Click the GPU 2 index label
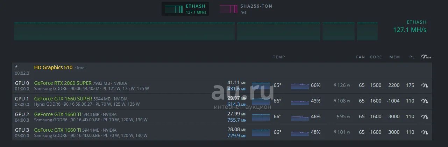The width and height of the screenshot is (448, 147). [22, 114]
